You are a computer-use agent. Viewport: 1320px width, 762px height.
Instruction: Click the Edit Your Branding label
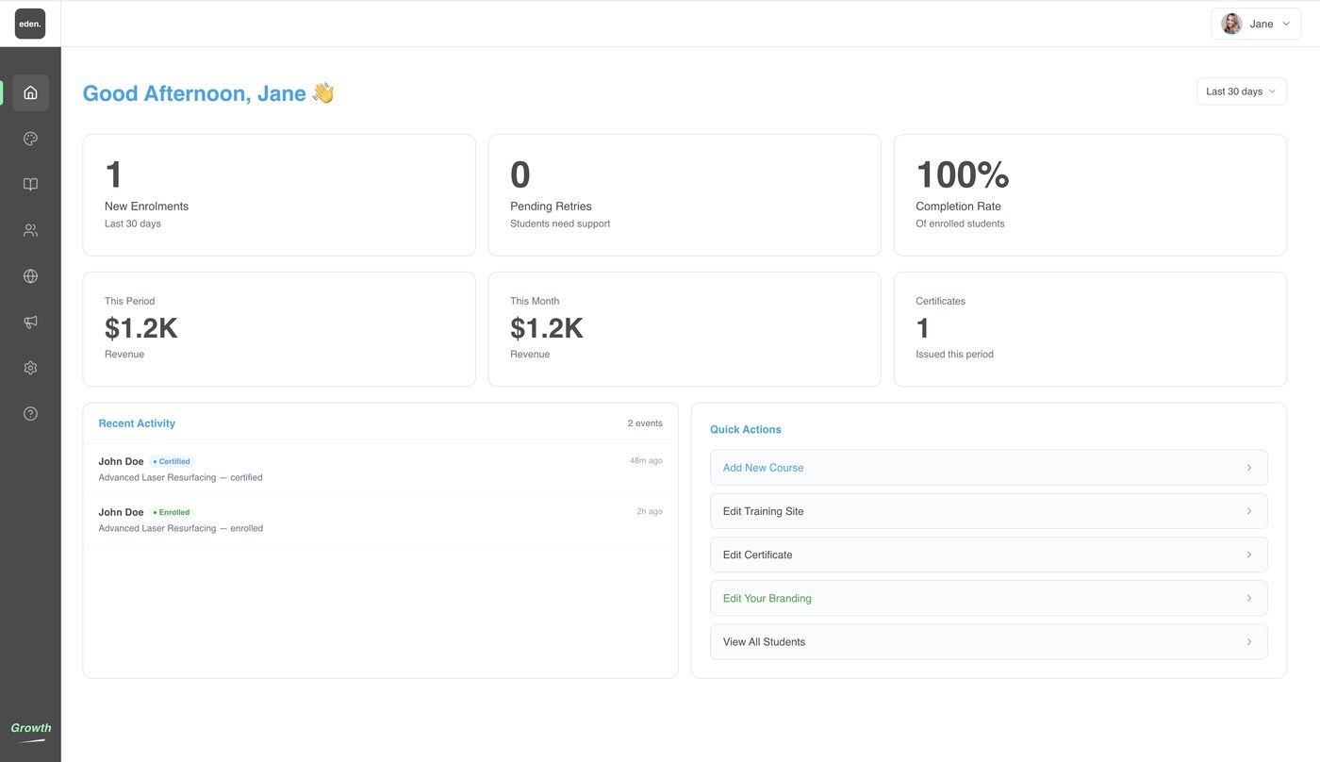point(767,598)
